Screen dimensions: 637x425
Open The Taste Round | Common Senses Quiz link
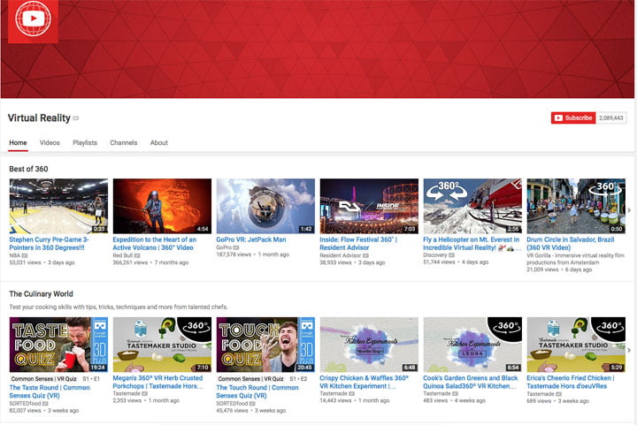(x=50, y=391)
